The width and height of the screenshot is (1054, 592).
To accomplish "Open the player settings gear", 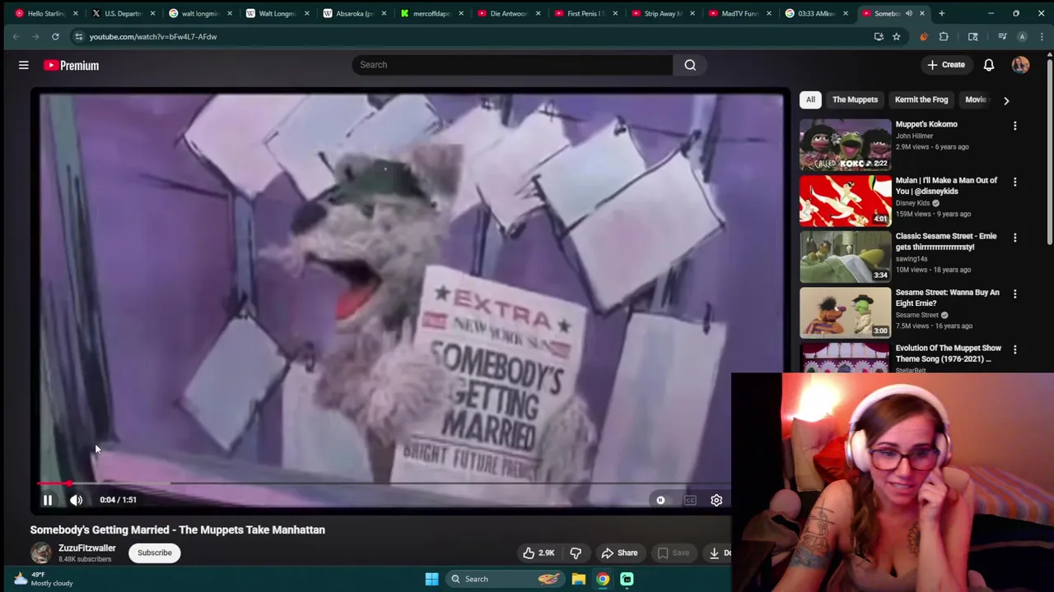I will point(716,500).
